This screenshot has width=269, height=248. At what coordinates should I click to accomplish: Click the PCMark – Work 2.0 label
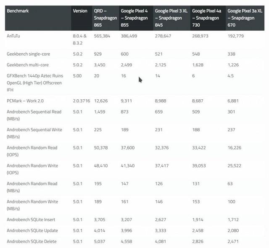(25, 101)
